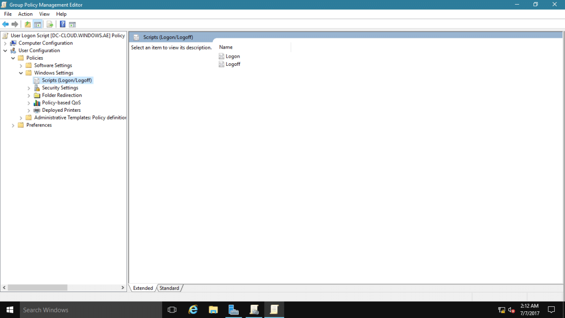Select the Logoff script item

[x=233, y=64]
